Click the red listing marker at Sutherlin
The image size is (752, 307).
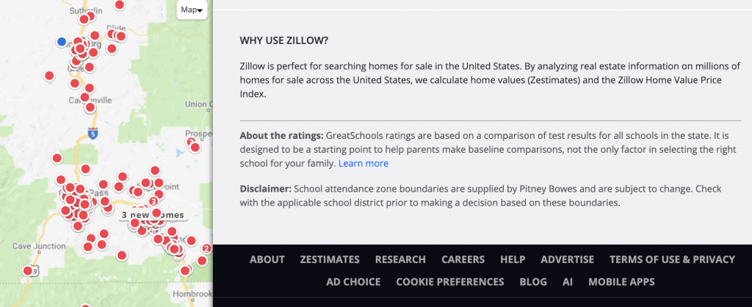pyautogui.click(x=84, y=19)
